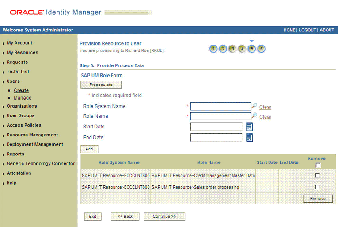
Task: Open ABOUT in the header
Action: click(327, 30)
